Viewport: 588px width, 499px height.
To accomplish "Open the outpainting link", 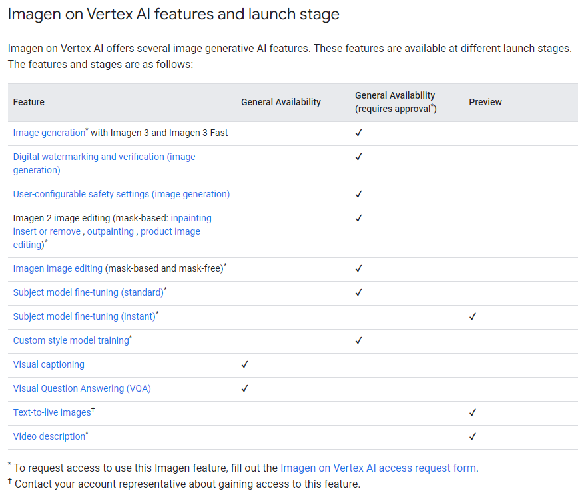I will [111, 231].
